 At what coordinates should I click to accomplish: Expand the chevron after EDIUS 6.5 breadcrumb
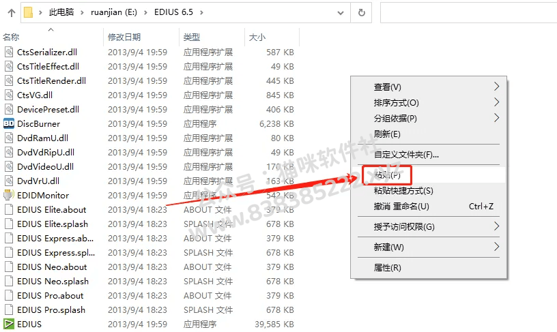(202, 13)
